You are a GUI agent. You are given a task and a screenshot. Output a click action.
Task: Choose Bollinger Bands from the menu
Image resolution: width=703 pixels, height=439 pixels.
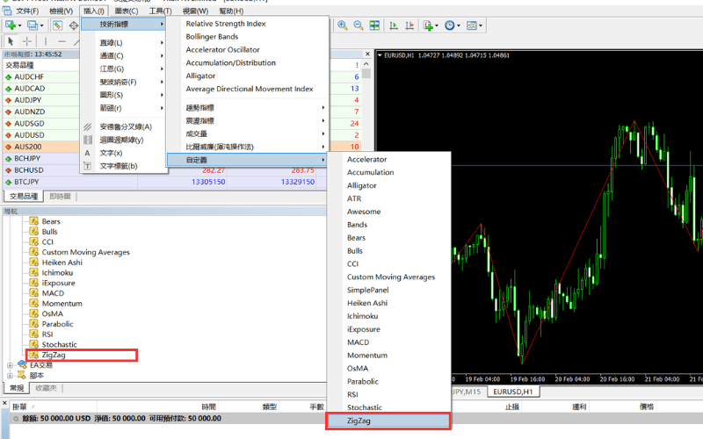click(x=212, y=37)
